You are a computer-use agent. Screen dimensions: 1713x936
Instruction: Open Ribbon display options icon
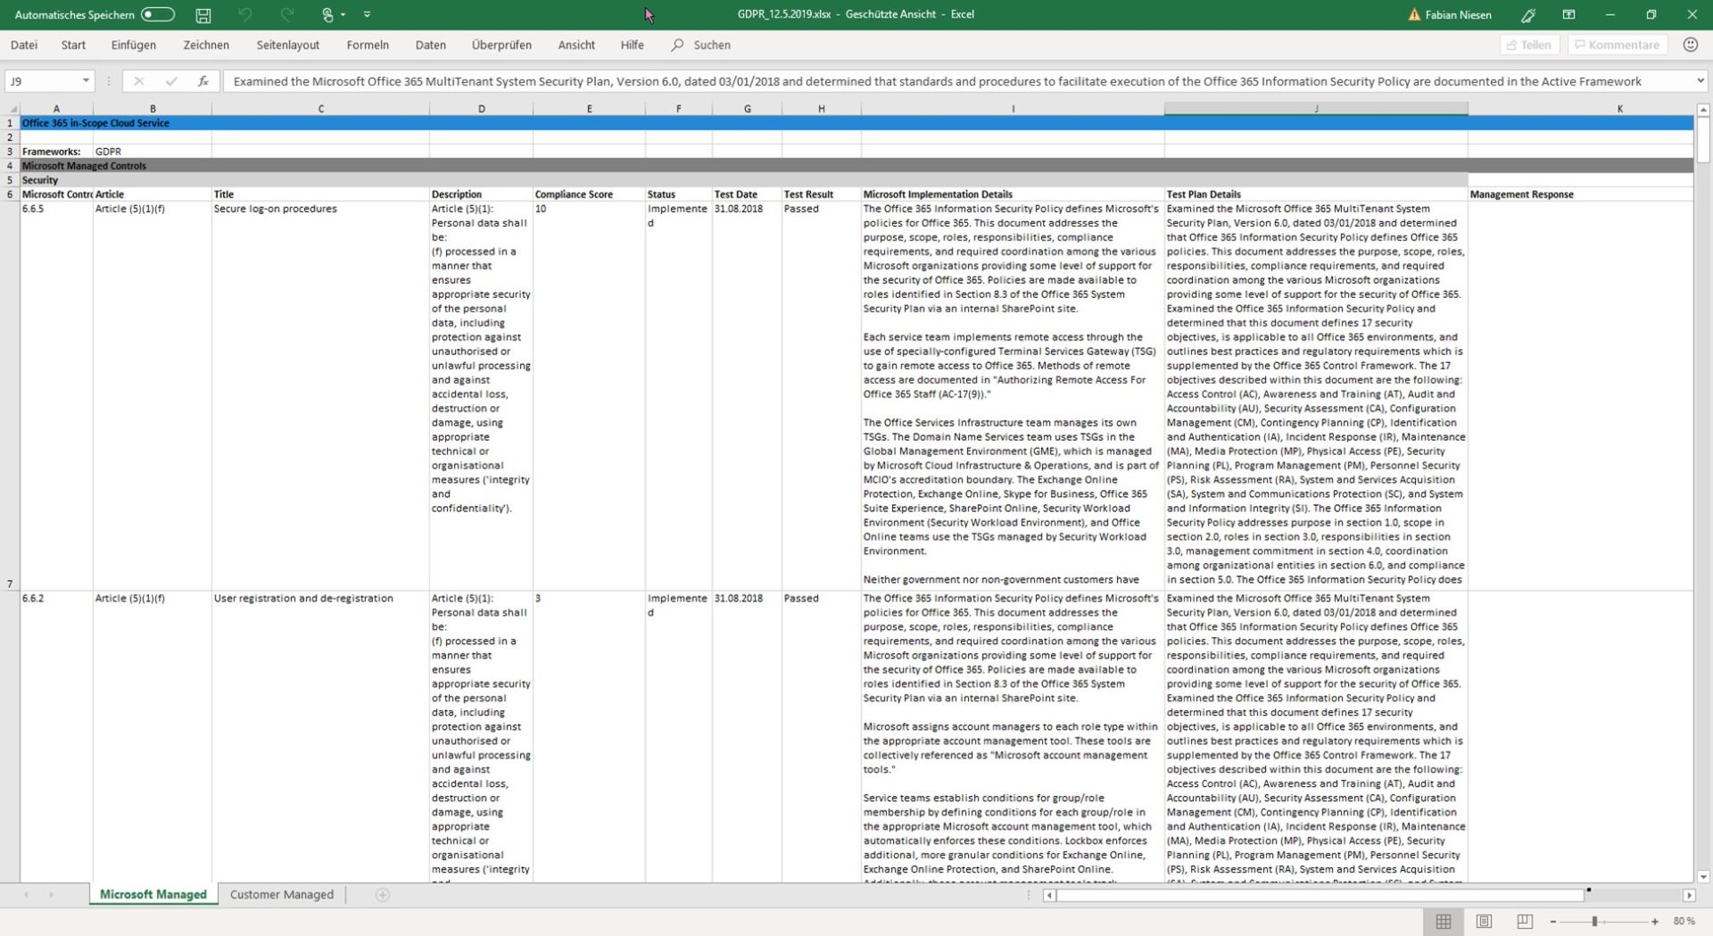coord(1568,14)
